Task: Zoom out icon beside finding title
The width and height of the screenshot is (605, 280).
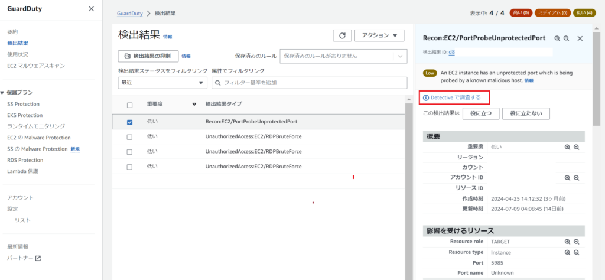Action: point(566,38)
